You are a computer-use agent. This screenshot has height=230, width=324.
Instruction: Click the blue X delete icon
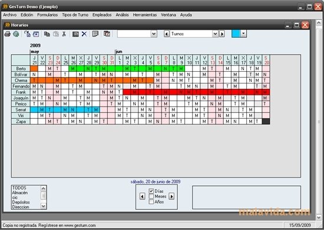click(x=84, y=34)
